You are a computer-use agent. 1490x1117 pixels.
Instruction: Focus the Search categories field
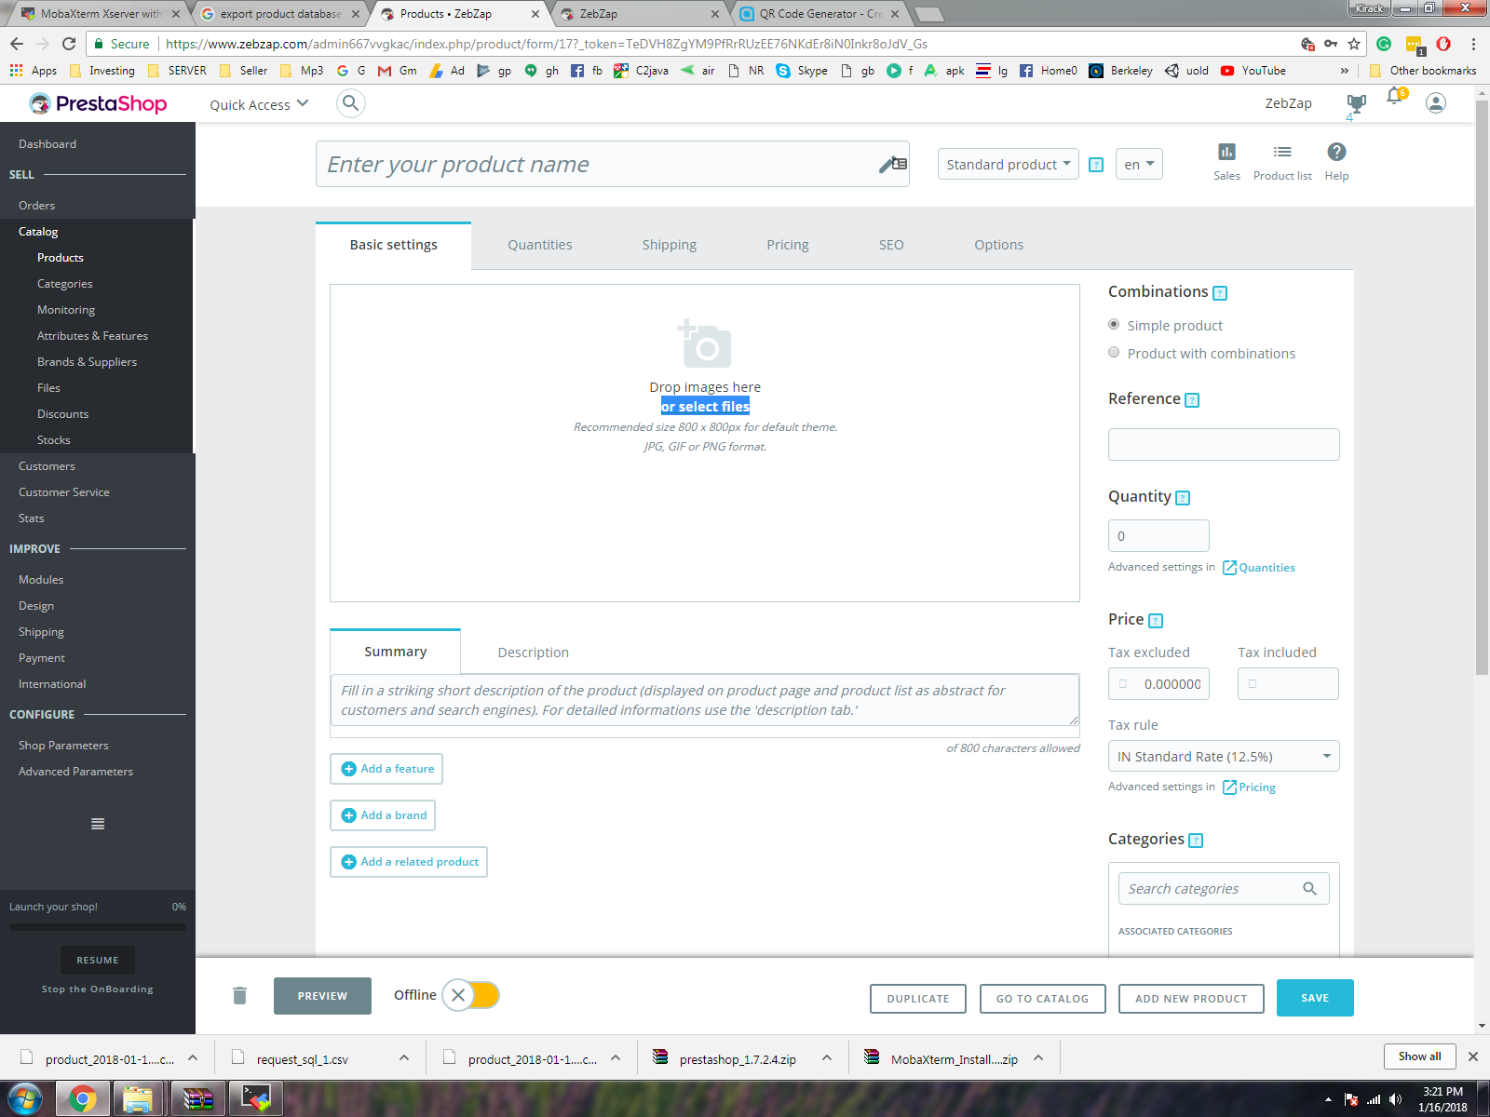tap(1224, 889)
